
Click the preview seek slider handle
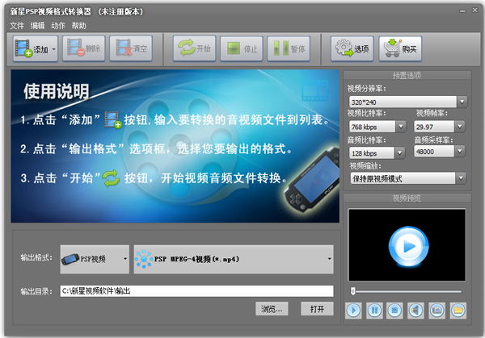(x=353, y=291)
